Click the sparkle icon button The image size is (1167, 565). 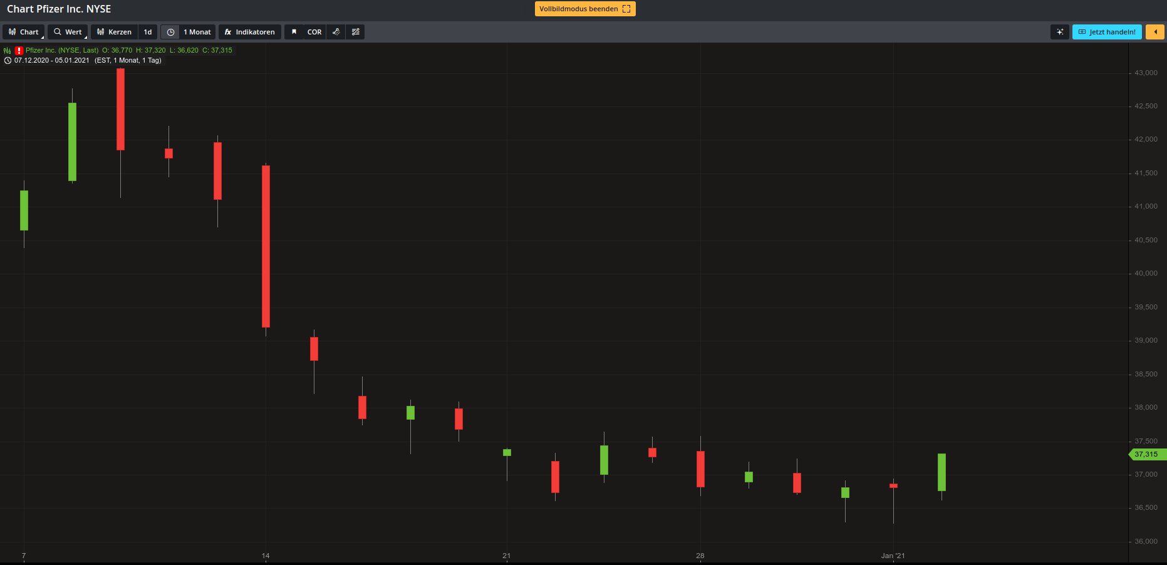pyautogui.click(x=1060, y=32)
